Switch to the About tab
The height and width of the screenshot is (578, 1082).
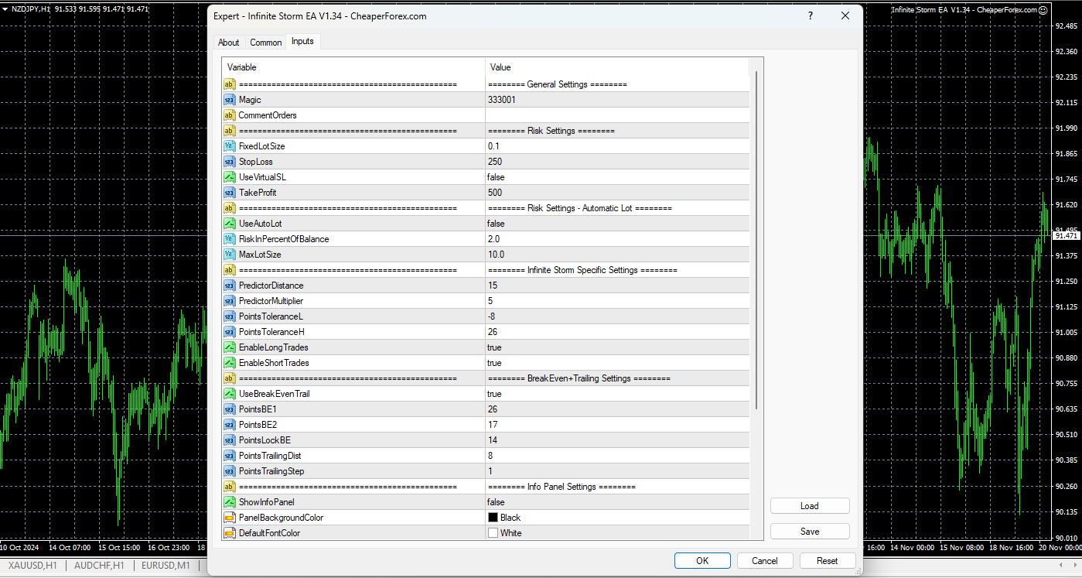pyautogui.click(x=228, y=43)
